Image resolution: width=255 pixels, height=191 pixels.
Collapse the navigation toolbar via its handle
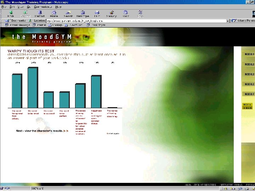pyautogui.click(x=1, y=14)
